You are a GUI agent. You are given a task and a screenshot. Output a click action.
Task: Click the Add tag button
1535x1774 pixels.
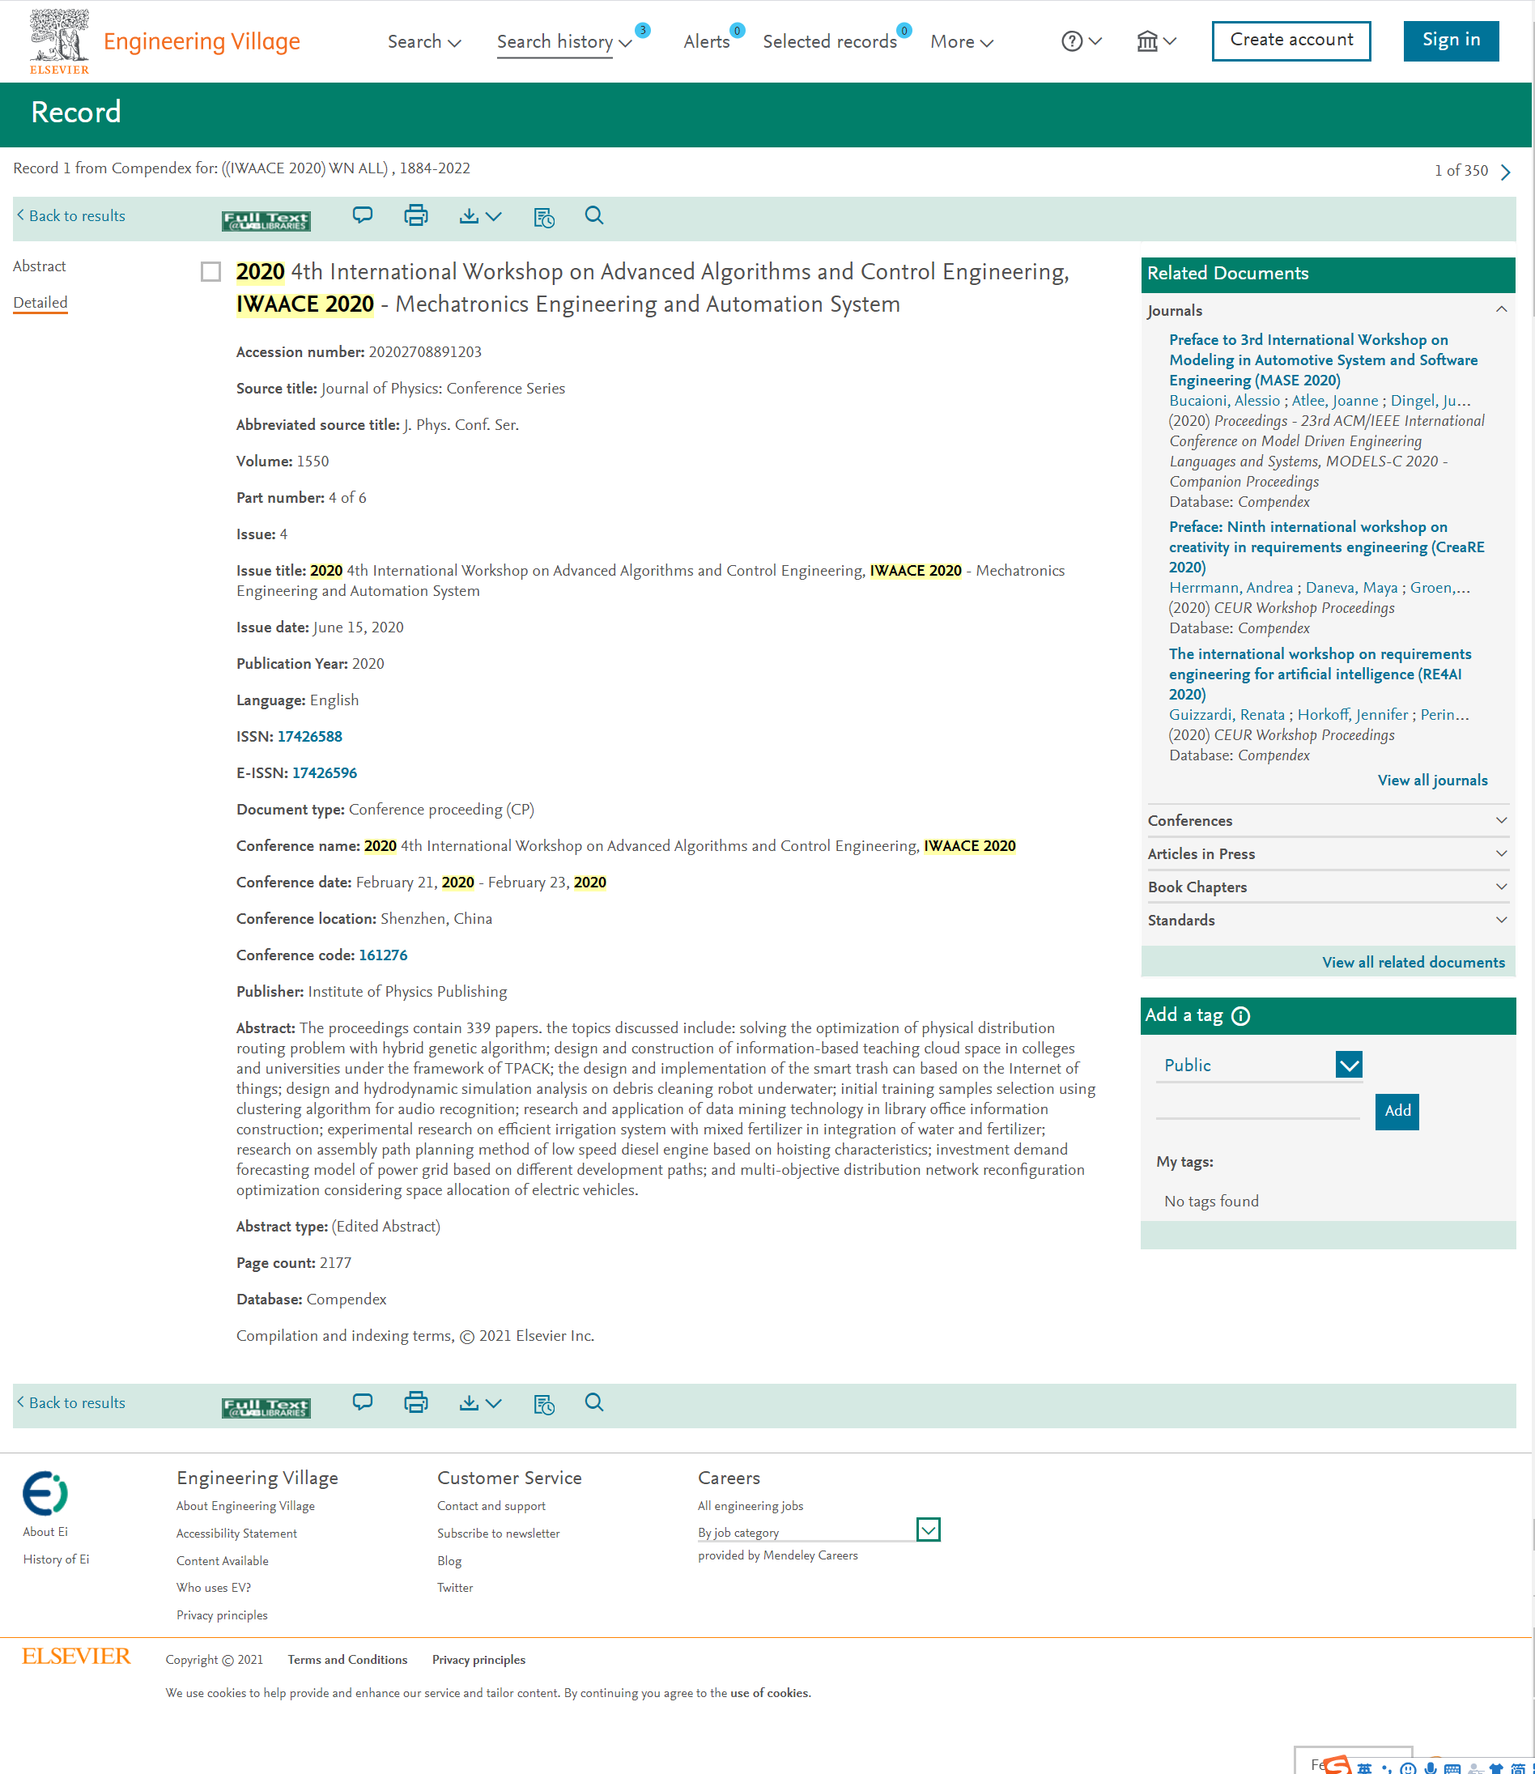click(1397, 1111)
